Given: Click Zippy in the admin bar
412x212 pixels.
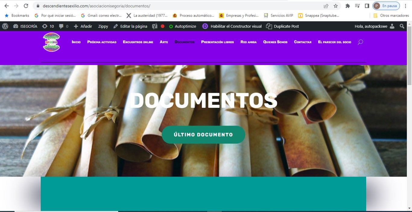Looking at the screenshot, I should point(103,26).
